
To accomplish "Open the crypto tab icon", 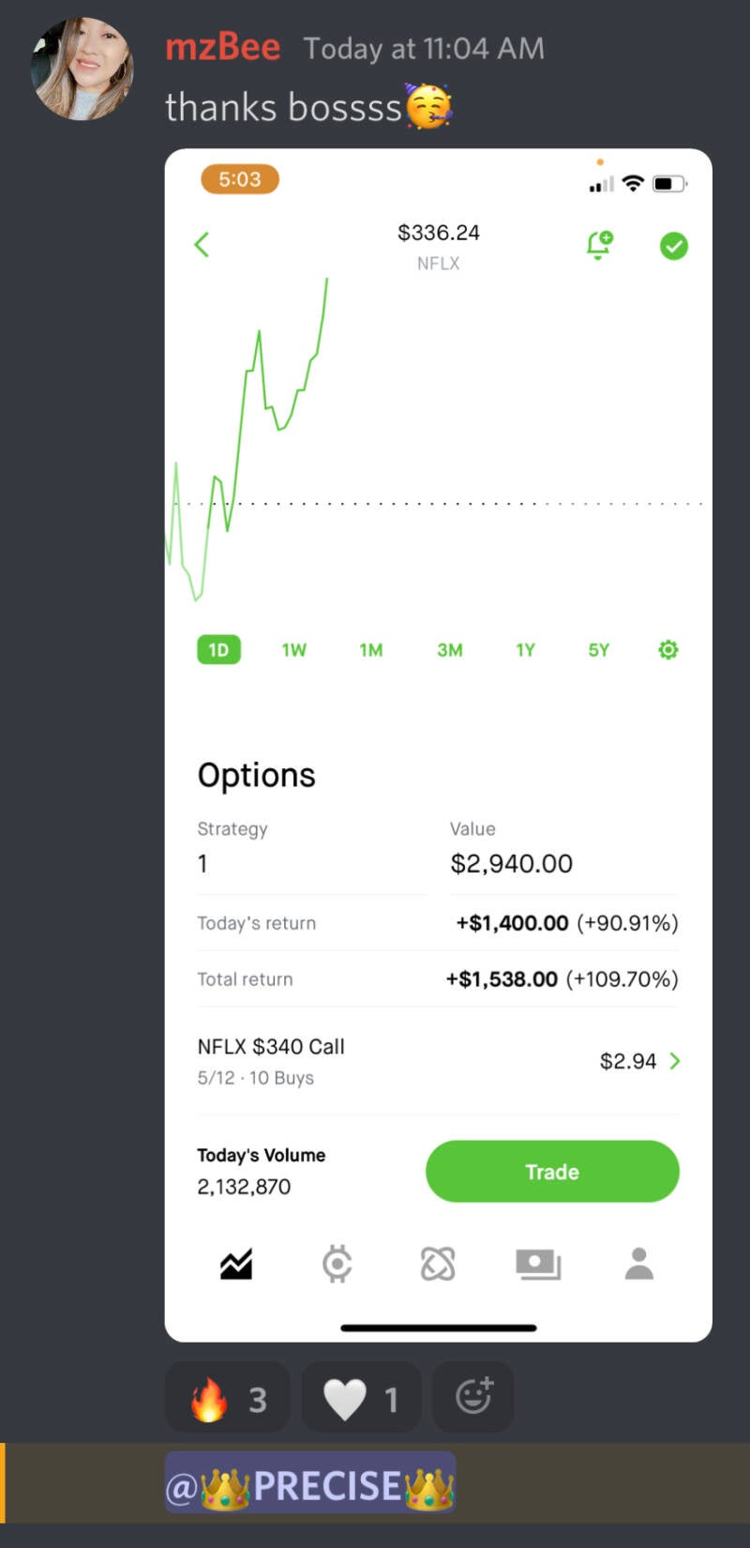I will tap(337, 1265).
